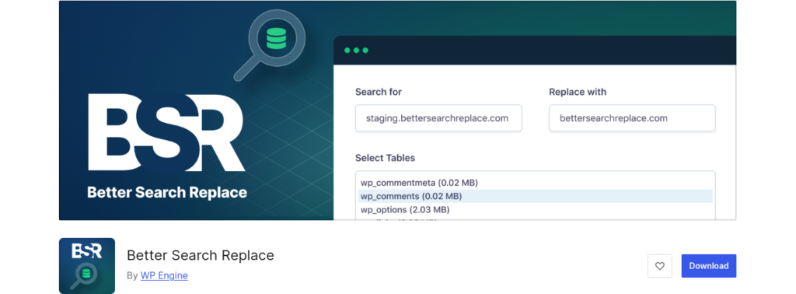Click the Better Search Replace banner caption
The width and height of the screenshot is (796, 294).
point(167,193)
